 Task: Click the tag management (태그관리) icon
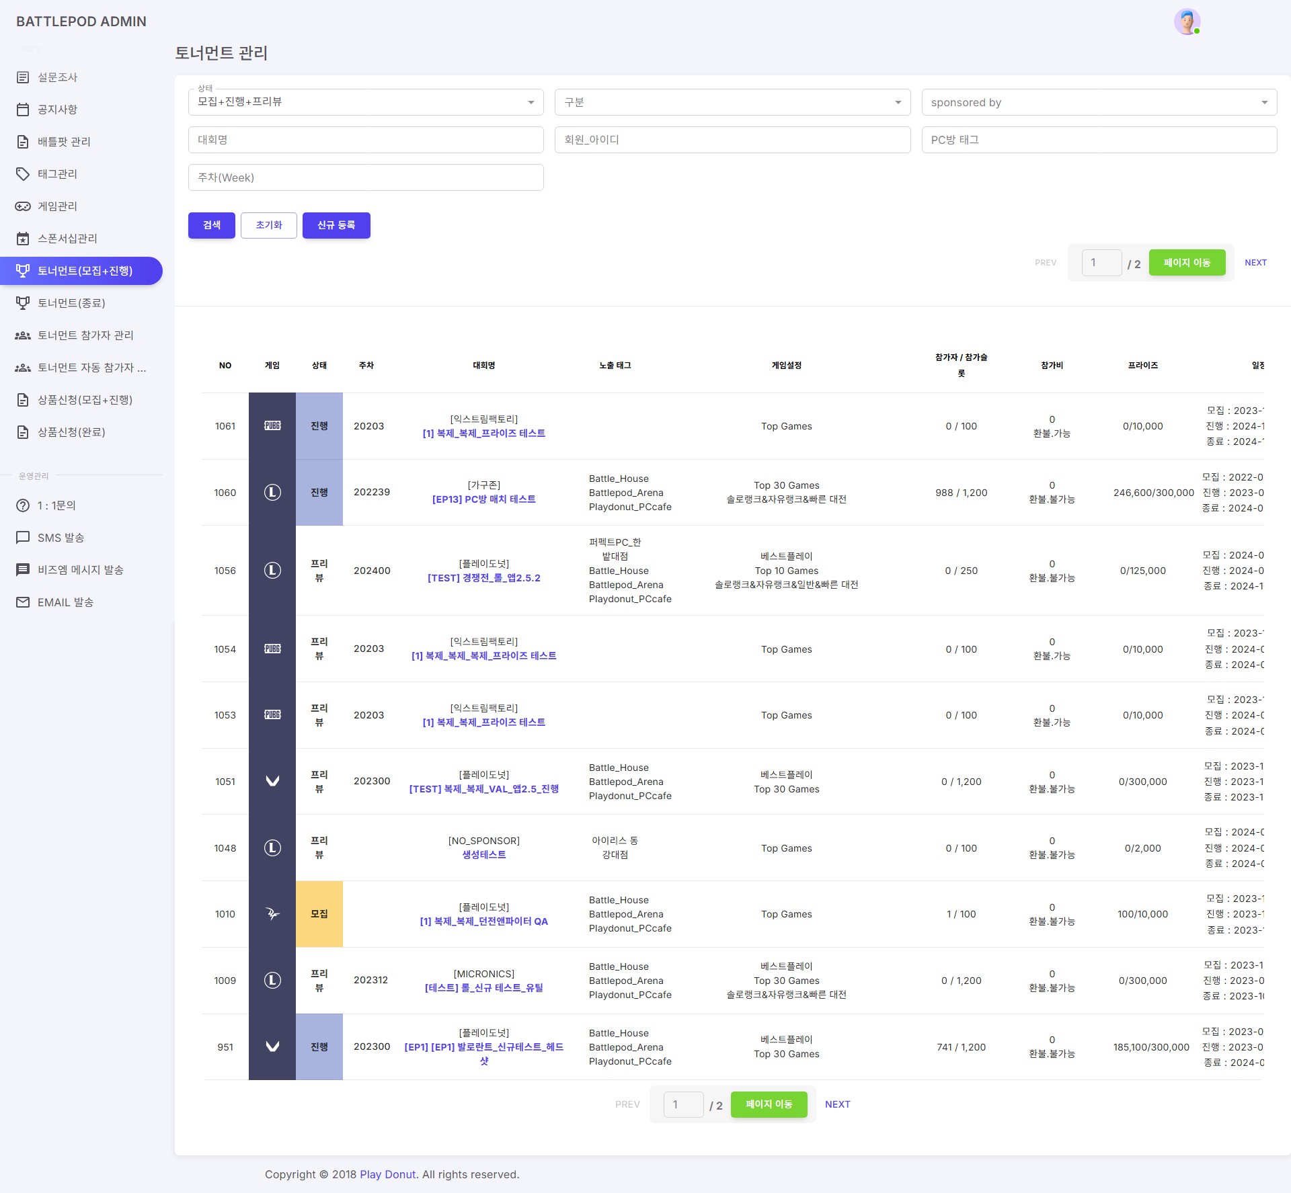(23, 174)
